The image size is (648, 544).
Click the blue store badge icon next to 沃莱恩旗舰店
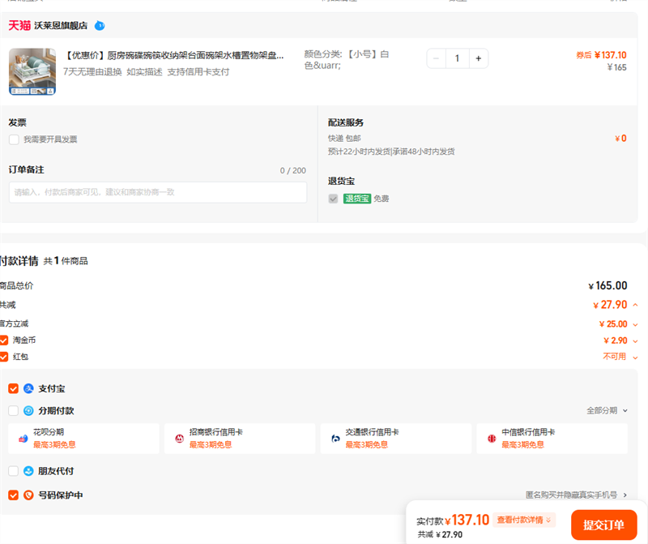100,26
